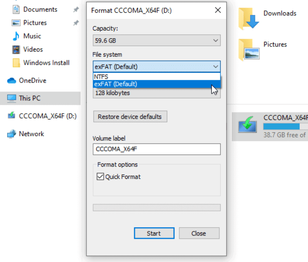
Task: Collapse the File system combo box arrow
Action: [x=216, y=66]
